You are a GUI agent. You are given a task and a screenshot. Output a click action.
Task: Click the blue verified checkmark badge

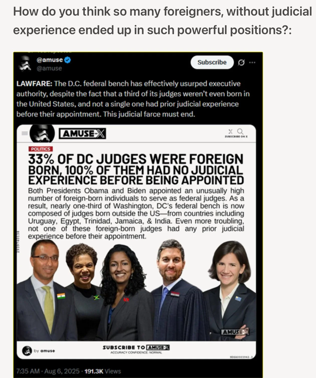(x=68, y=60)
